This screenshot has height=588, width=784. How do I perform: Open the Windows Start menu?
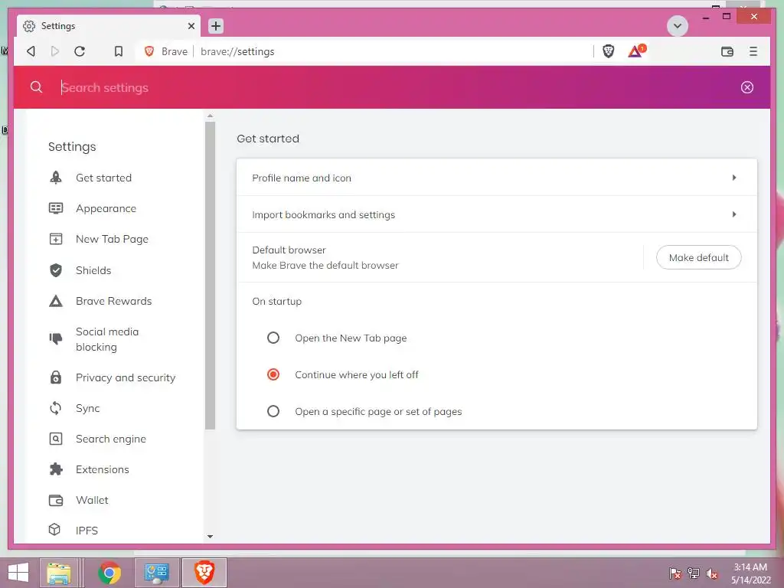[x=18, y=573]
